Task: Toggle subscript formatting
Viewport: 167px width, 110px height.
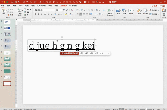Action: [51, 14]
